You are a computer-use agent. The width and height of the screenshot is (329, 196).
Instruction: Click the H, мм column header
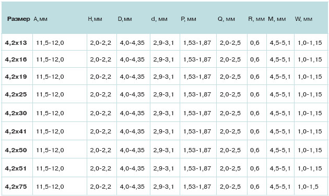[x=95, y=19]
